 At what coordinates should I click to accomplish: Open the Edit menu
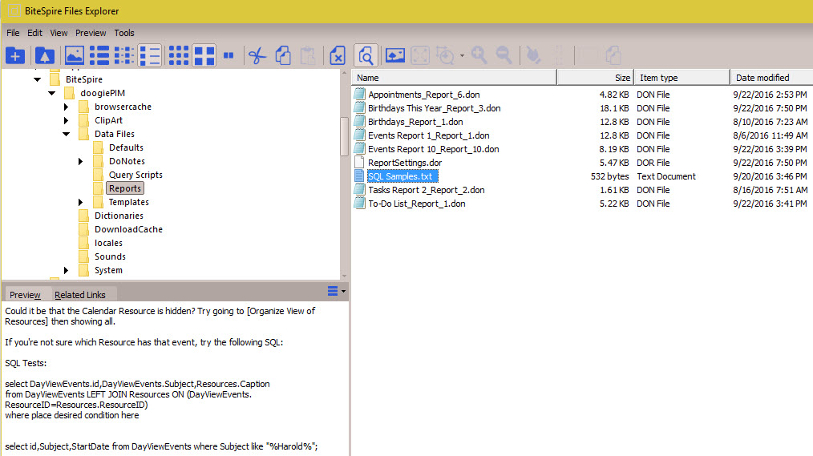coord(34,33)
